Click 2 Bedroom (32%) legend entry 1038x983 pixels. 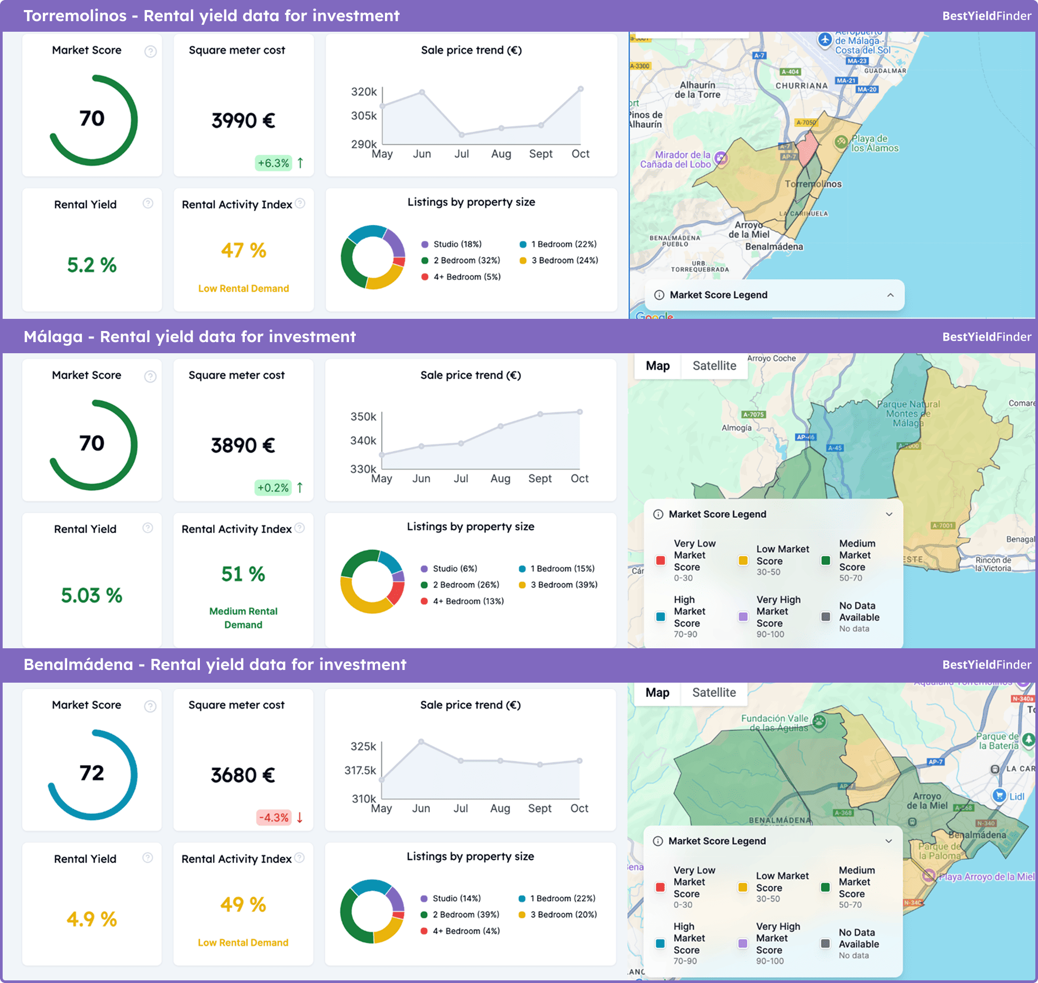pyautogui.click(x=461, y=261)
